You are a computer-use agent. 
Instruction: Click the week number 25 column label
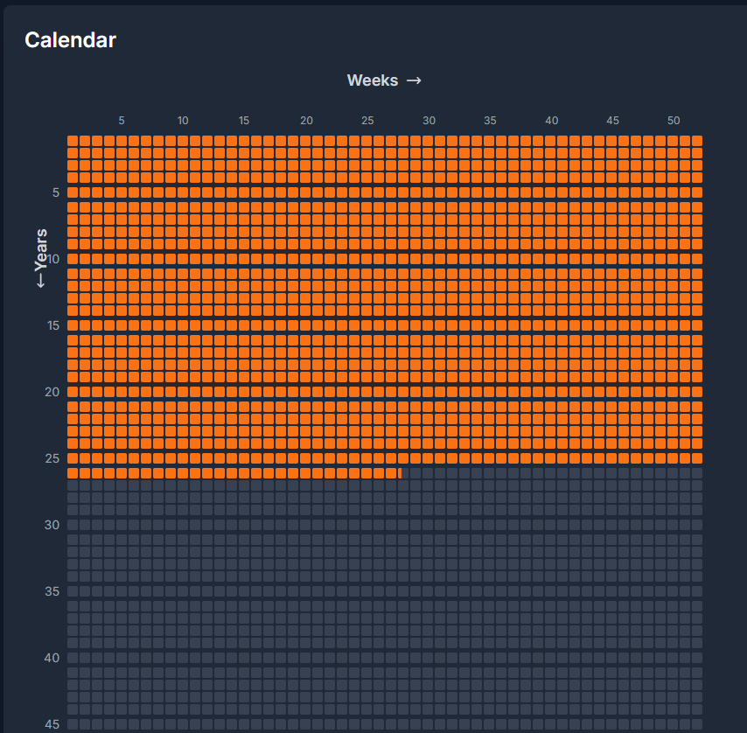[367, 120]
